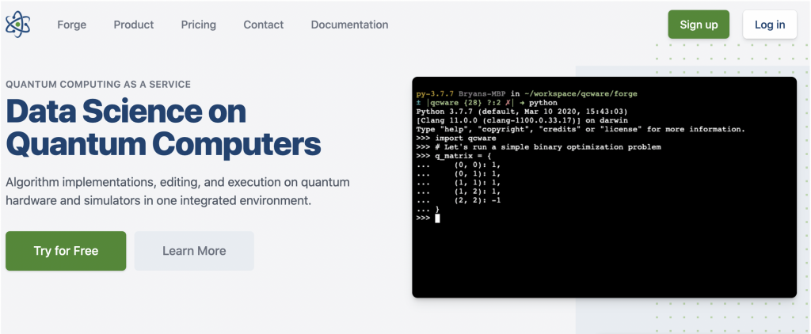This screenshot has height=334, width=811.
Task: Open the Documentation link
Action: [349, 25]
